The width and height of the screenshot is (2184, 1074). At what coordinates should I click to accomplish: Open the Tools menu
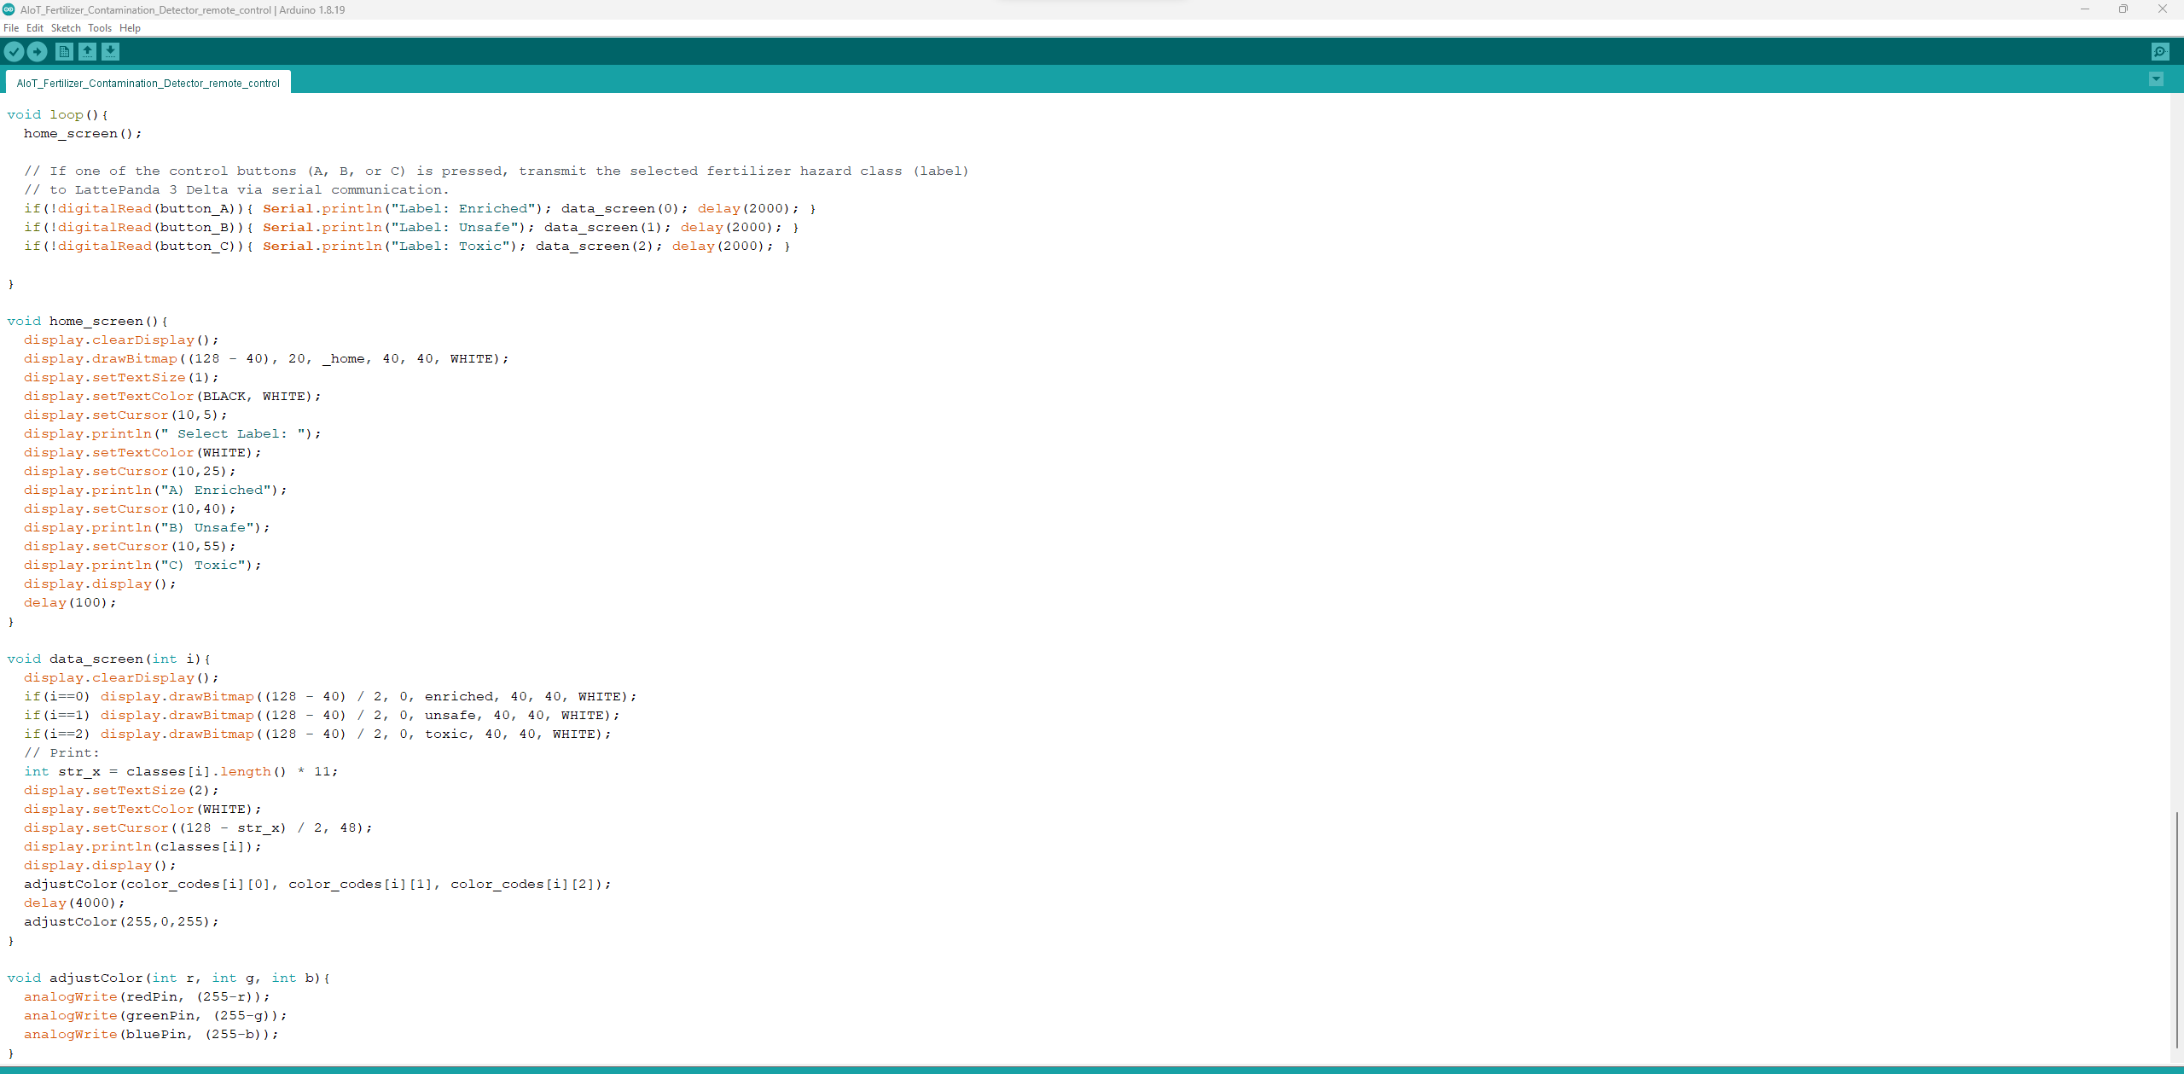click(x=99, y=27)
